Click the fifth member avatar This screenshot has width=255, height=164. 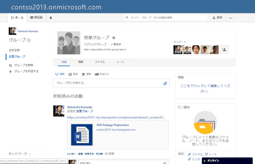click(214, 50)
